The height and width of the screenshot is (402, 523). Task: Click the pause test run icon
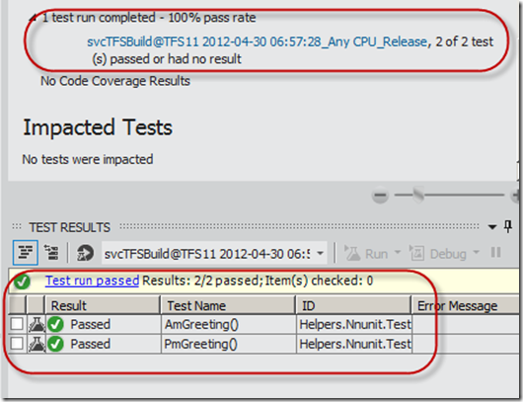tap(496, 253)
